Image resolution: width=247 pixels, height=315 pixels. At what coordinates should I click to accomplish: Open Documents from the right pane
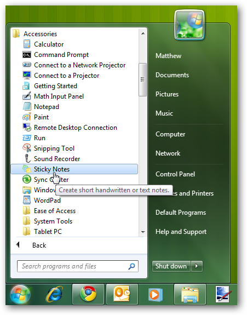[172, 75]
